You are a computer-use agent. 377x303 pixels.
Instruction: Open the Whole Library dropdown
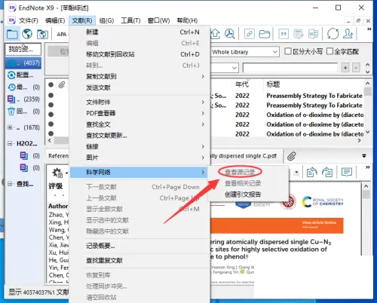click(275, 52)
